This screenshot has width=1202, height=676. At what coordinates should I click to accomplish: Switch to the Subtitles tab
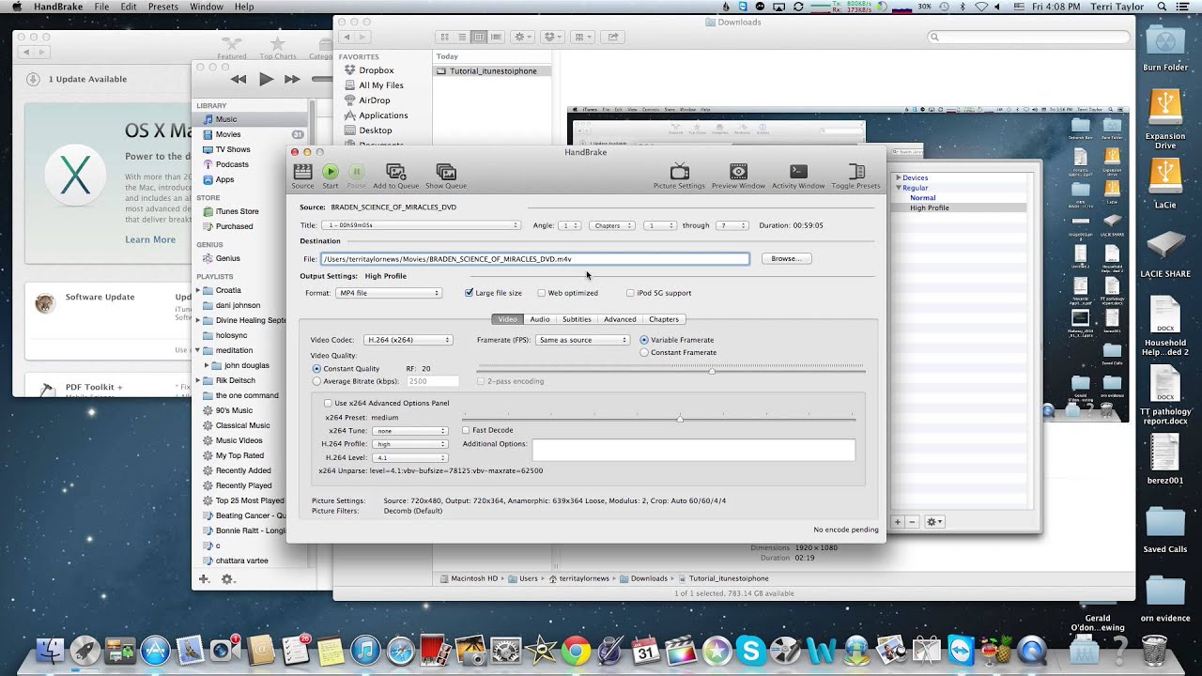point(577,319)
